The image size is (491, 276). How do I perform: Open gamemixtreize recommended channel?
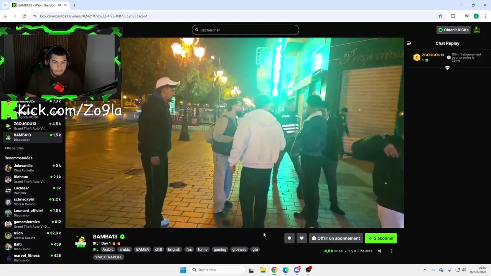[x=33, y=224]
